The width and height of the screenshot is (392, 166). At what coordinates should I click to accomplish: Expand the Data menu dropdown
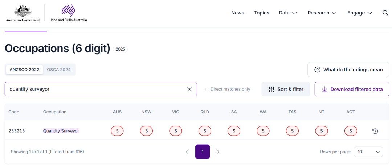click(288, 13)
